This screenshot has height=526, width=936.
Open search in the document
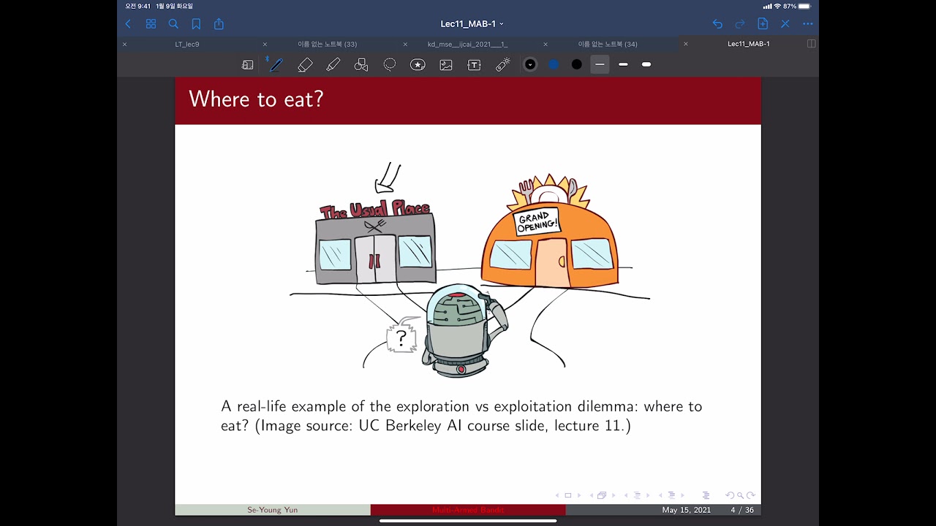click(x=173, y=24)
